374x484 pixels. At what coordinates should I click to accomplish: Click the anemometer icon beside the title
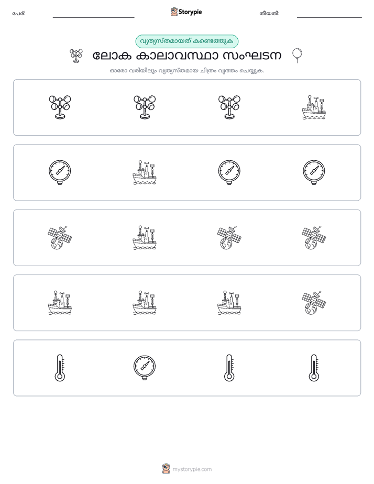(76, 56)
